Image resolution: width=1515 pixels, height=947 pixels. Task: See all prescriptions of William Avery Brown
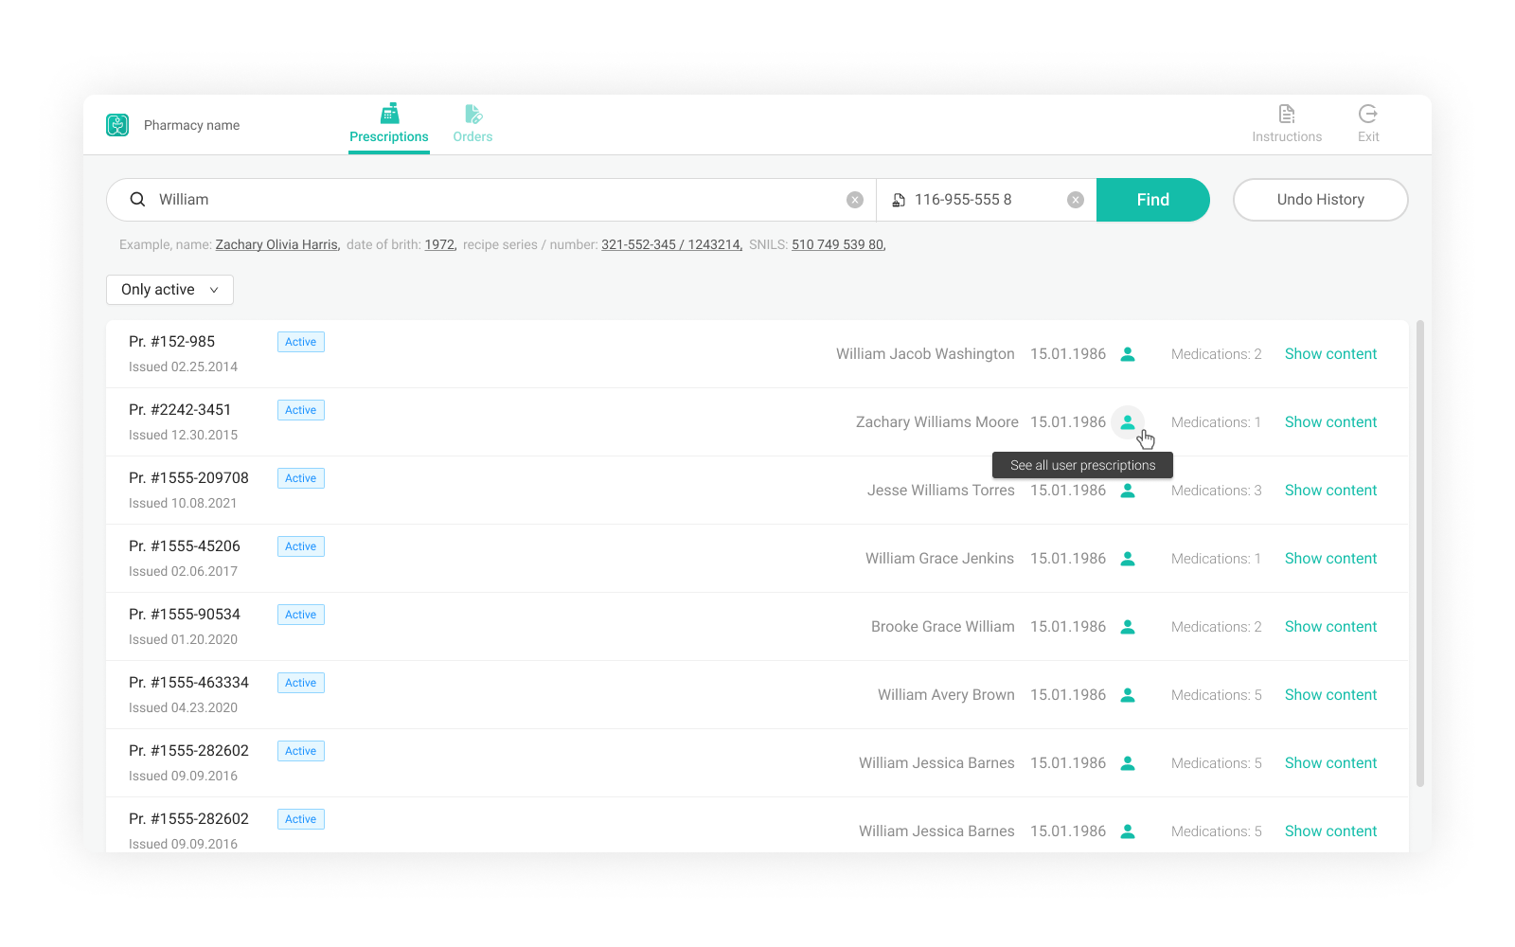point(1128,695)
